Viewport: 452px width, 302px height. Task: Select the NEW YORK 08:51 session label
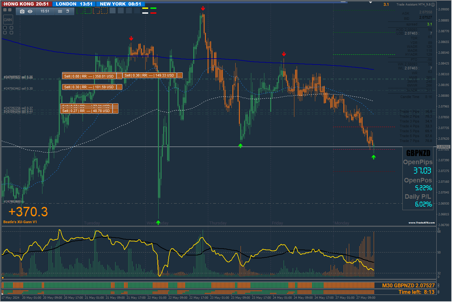120,4
